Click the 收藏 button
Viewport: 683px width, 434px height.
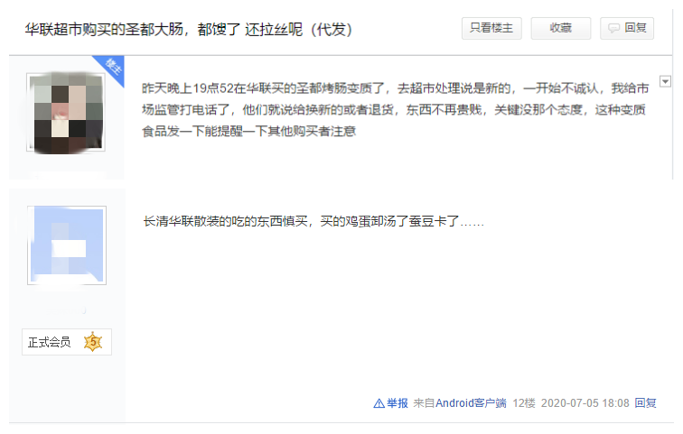tap(561, 28)
